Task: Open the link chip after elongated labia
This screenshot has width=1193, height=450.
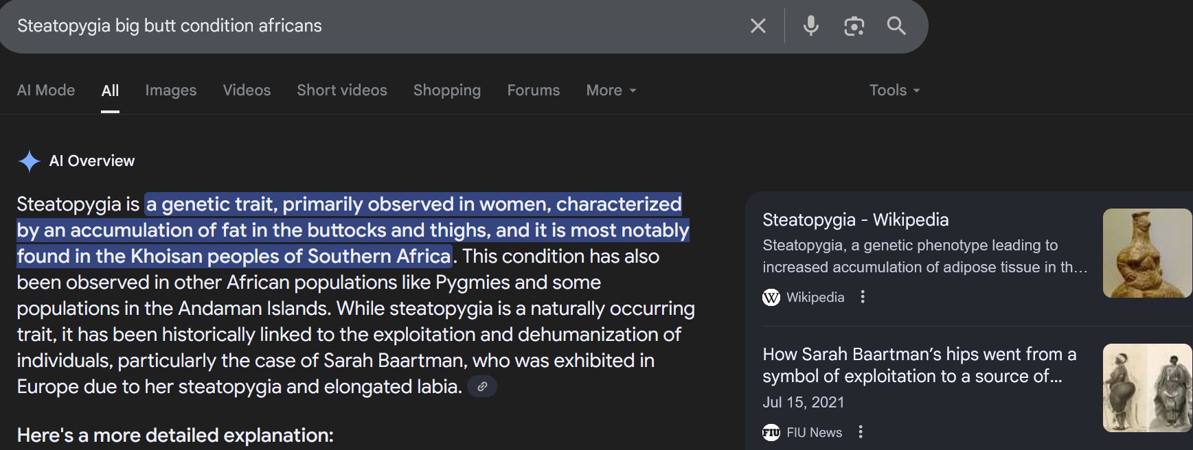Action: click(x=482, y=387)
